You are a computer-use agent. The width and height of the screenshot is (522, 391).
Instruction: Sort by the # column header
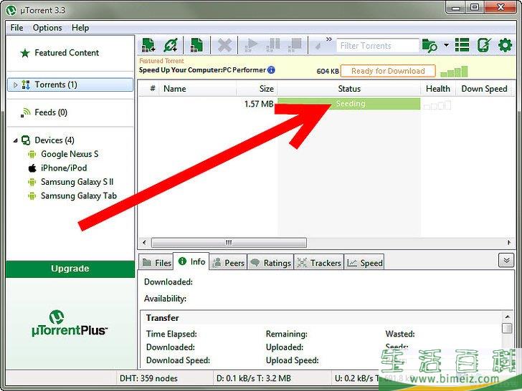153,89
